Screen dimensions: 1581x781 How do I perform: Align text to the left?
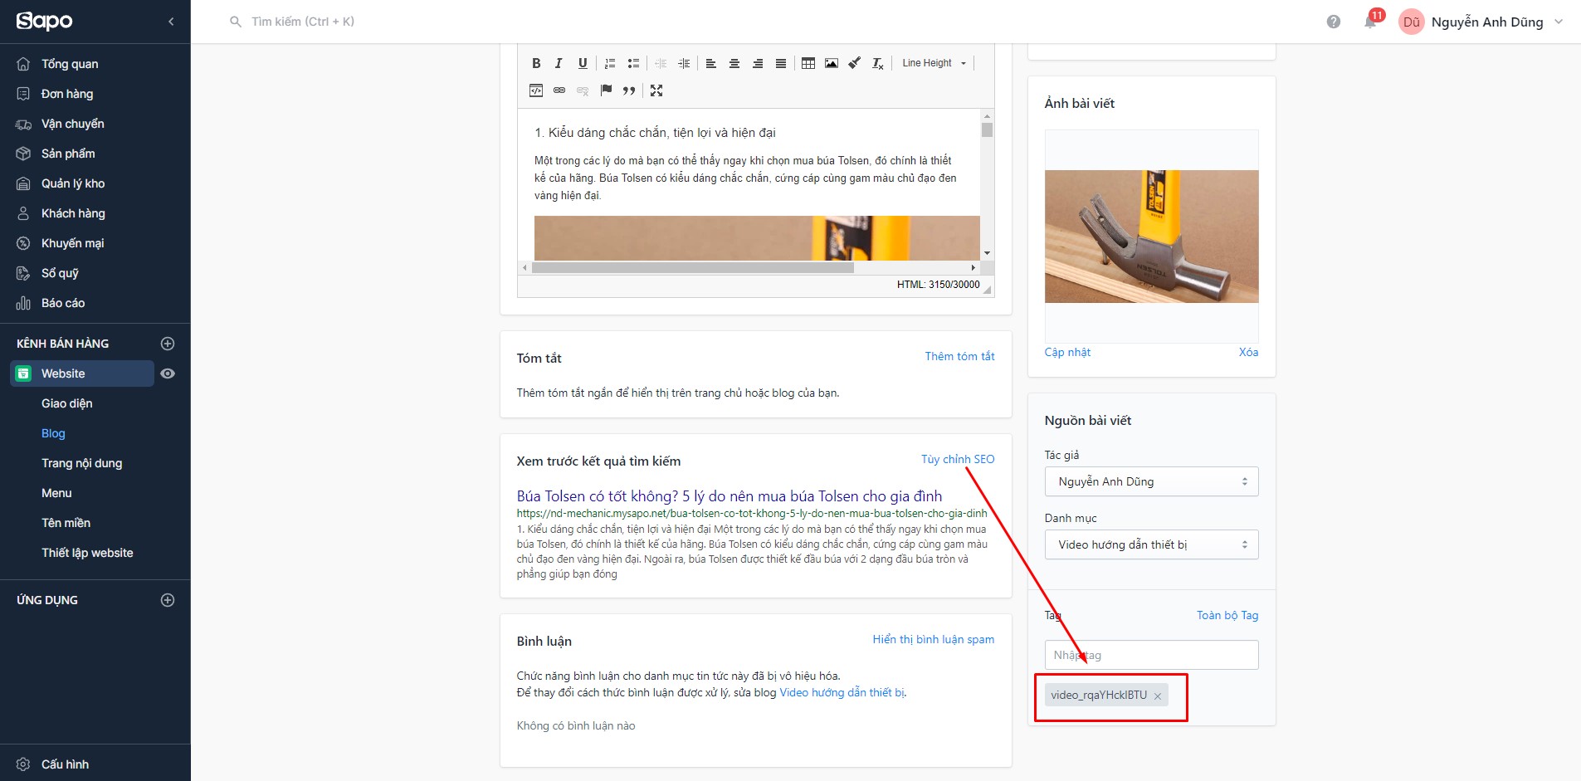[711, 63]
